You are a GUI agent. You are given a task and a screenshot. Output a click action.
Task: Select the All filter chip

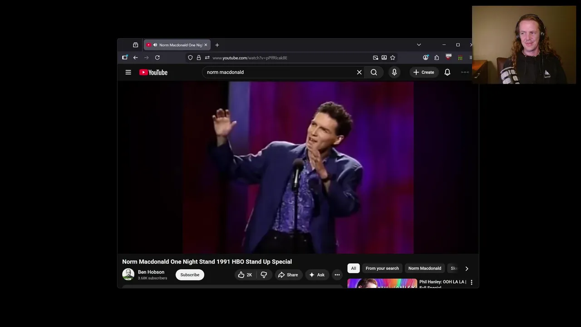(x=354, y=268)
